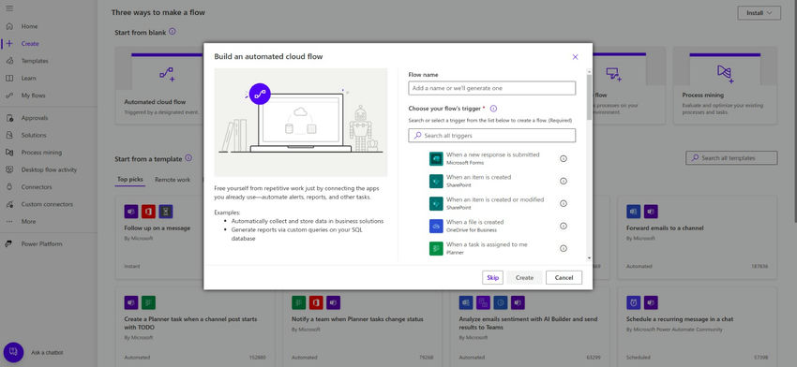This screenshot has height=367, width=797.
Task: Open the Ask a chatbot button
Action: pos(14,352)
